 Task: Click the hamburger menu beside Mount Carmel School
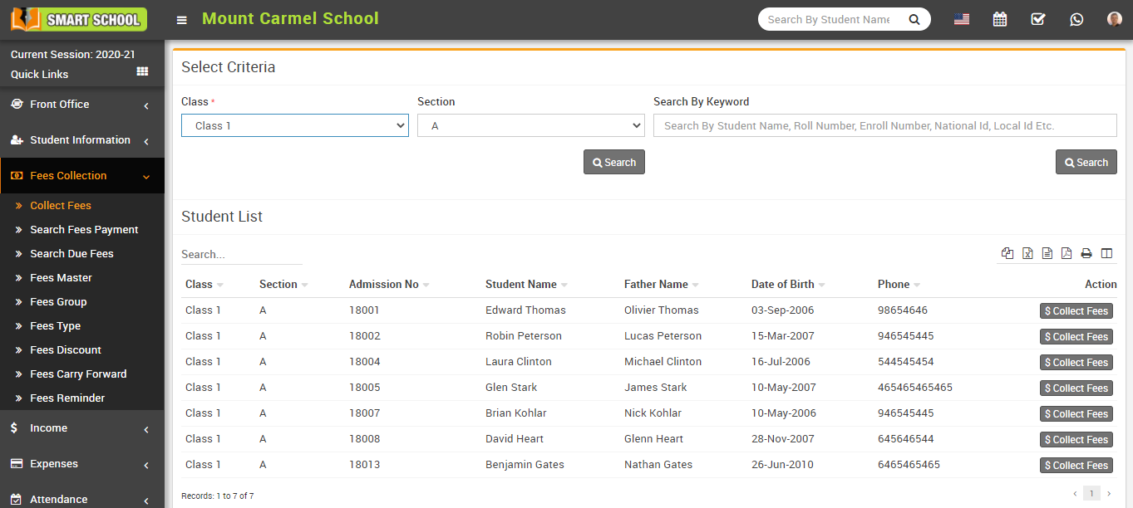tap(181, 19)
